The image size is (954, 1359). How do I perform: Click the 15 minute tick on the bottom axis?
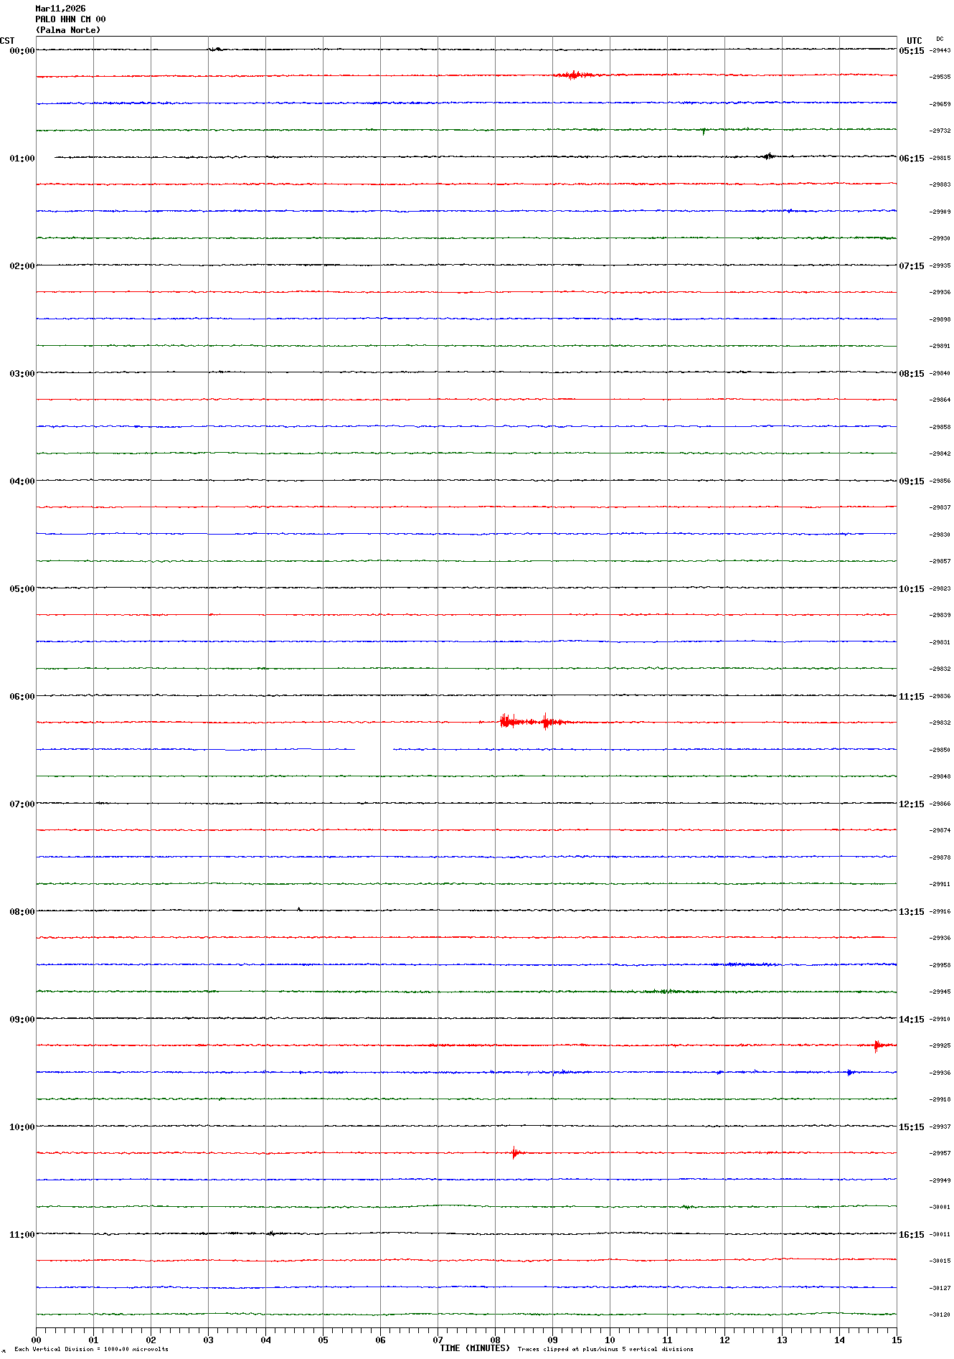(x=896, y=1340)
